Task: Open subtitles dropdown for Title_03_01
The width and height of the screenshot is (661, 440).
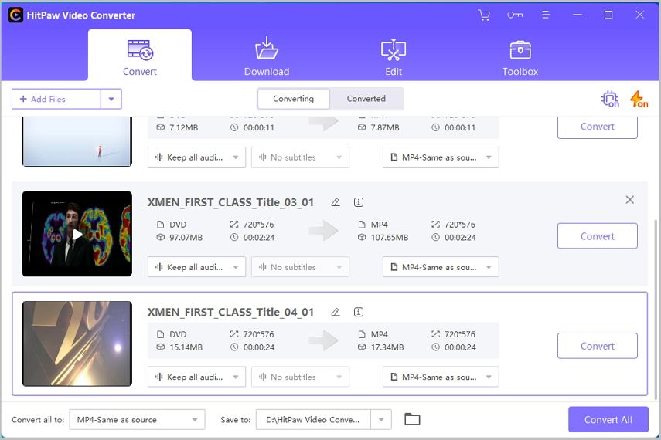Action: (x=300, y=267)
